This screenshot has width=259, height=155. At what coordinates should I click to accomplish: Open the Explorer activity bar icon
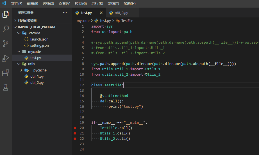click(x=6, y=14)
